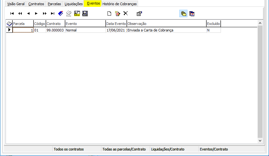This screenshot has height=156, width=269.
Task: Open the Contratos tab
Action: pyautogui.click(x=36, y=4)
